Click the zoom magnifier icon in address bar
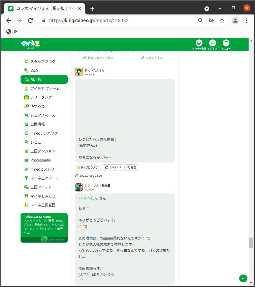 [x=200, y=21]
